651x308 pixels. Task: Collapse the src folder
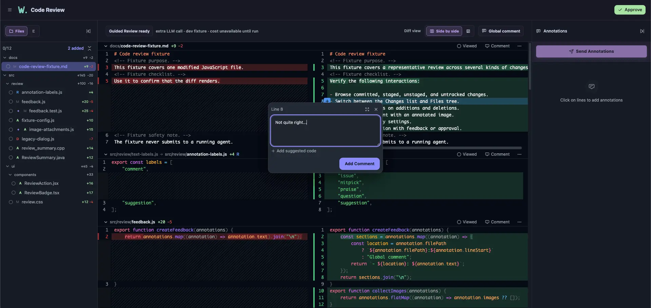tap(5, 75)
